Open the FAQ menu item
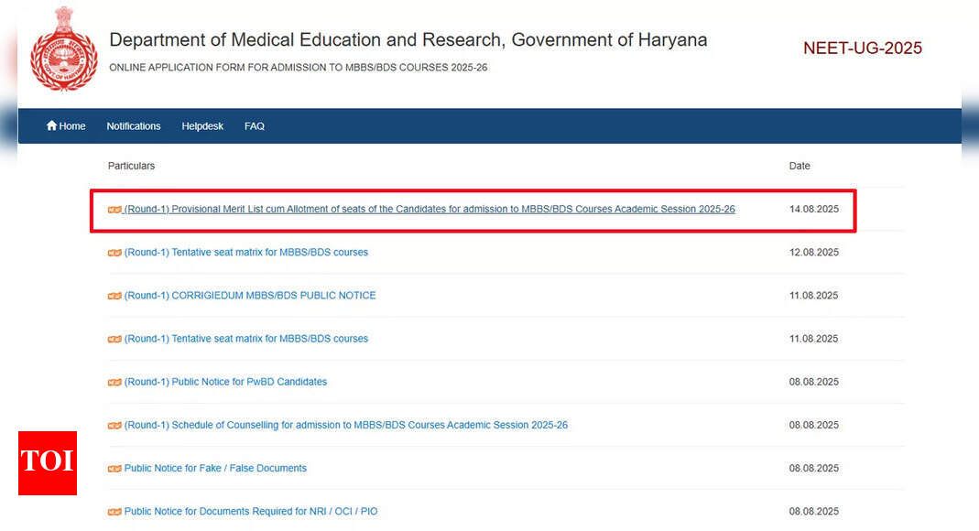979x531 pixels. [254, 126]
